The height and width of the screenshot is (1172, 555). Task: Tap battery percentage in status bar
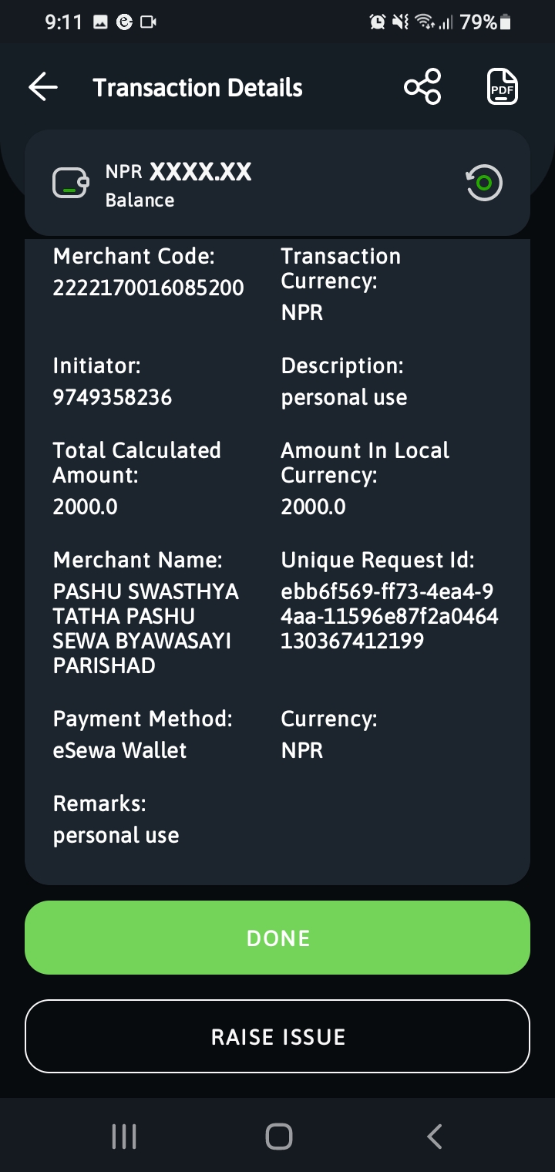pos(479,22)
